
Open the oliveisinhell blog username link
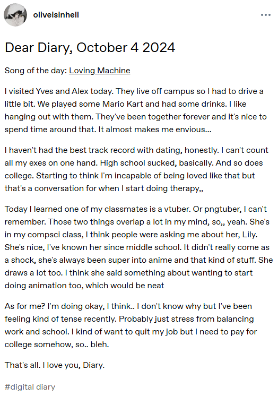(56, 15)
